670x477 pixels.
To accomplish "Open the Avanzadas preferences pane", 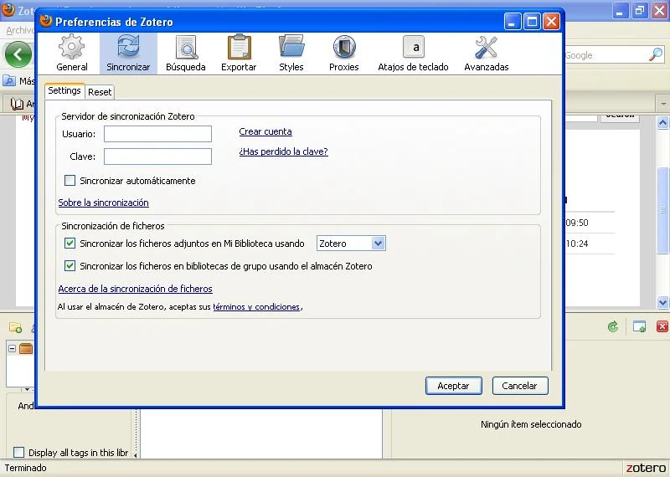I will tap(487, 54).
